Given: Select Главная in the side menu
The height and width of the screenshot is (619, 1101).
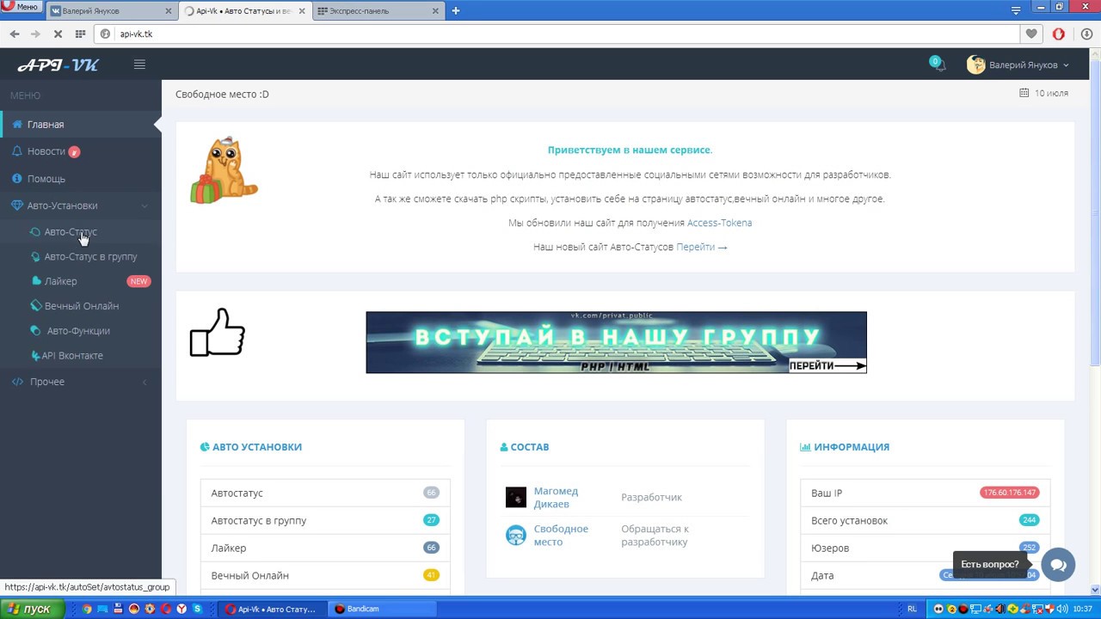Looking at the screenshot, I should [80, 125].
